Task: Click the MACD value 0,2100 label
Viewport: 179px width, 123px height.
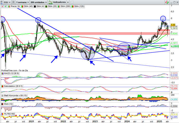Action: coord(174,75)
